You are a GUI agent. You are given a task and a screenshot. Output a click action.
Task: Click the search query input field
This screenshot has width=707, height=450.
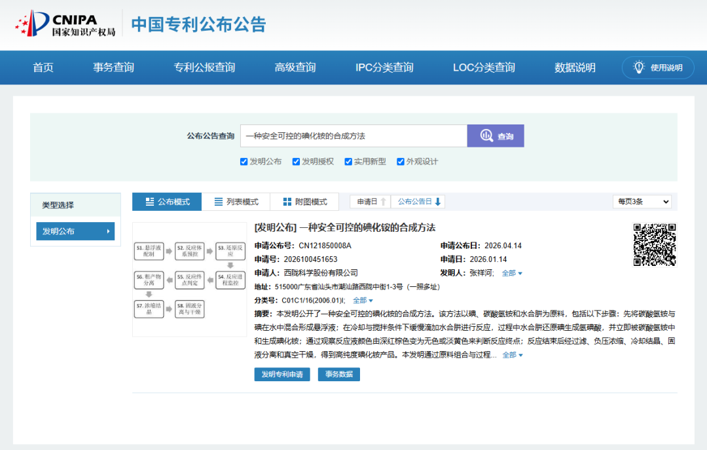354,136
